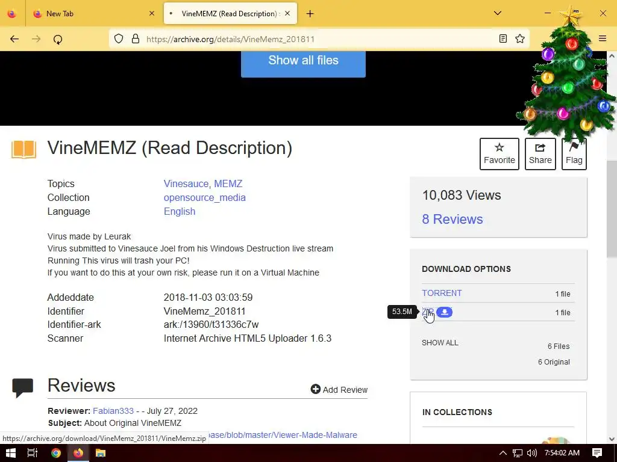Image resolution: width=617 pixels, height=462 pixels.
Task: Open network status tray icon
Action: [518, 453]
